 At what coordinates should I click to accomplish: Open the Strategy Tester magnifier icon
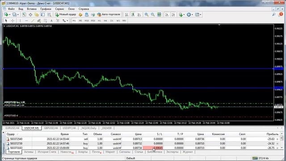(49, 14)
